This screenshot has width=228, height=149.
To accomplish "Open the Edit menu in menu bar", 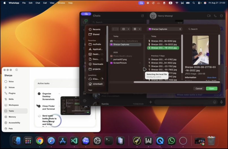I will pyautogui.click(x=31, y=3).
